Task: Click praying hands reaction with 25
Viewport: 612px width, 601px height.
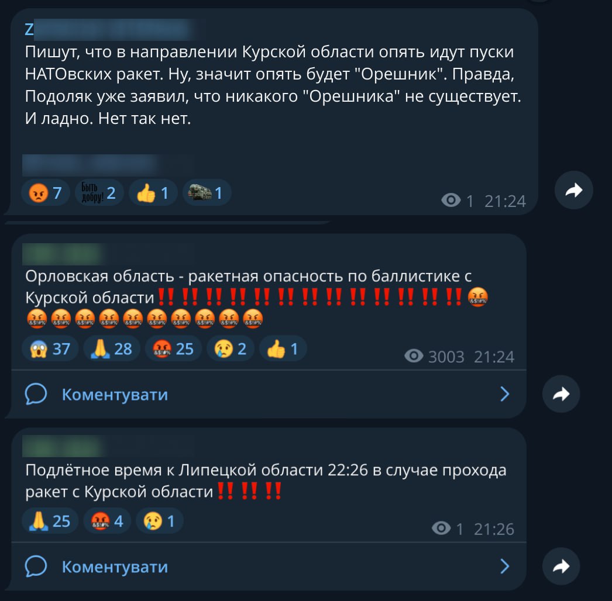Action: [50, 521]
